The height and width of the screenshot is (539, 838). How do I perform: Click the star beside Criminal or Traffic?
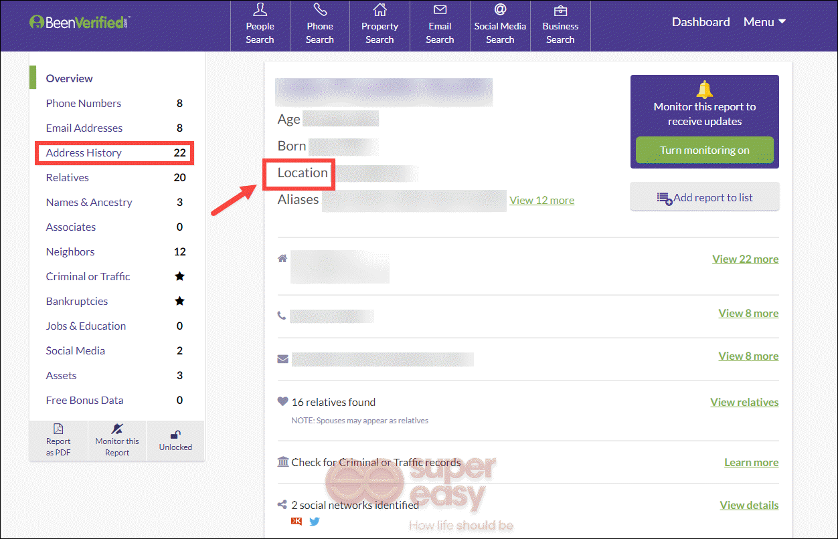tap(179, 276)
